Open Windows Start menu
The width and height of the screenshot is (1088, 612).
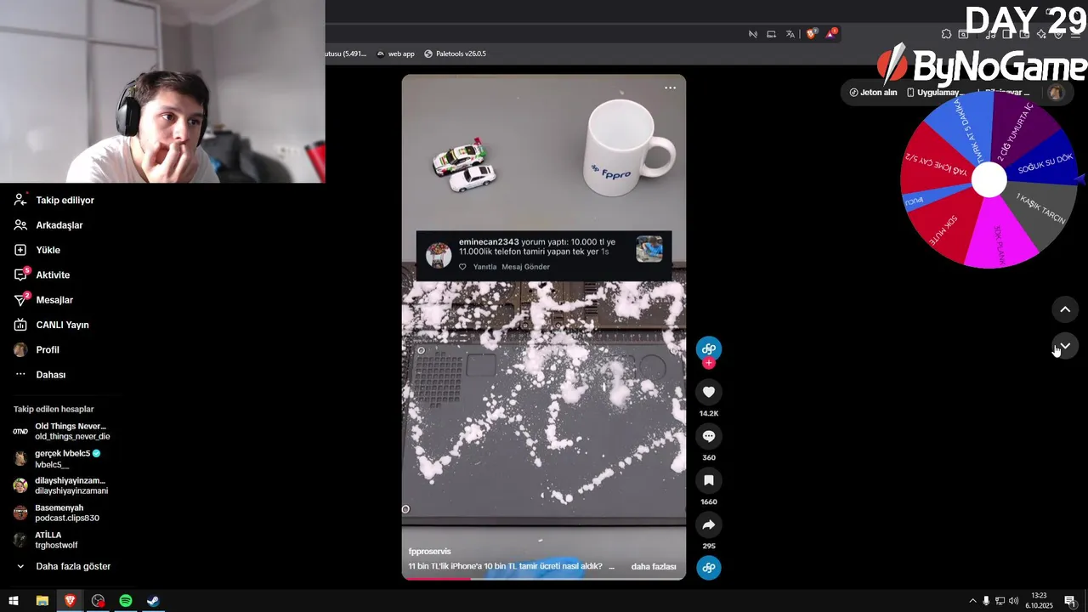click(14, 601)
